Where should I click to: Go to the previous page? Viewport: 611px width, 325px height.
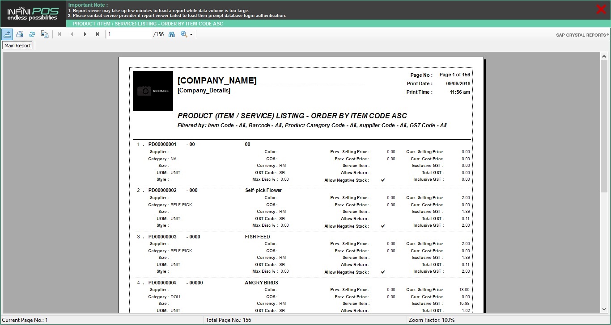coord(72,34)
